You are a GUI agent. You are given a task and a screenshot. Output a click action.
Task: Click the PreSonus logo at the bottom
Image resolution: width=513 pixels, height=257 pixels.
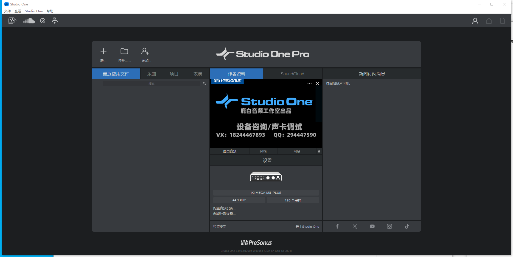coord(256,243)
